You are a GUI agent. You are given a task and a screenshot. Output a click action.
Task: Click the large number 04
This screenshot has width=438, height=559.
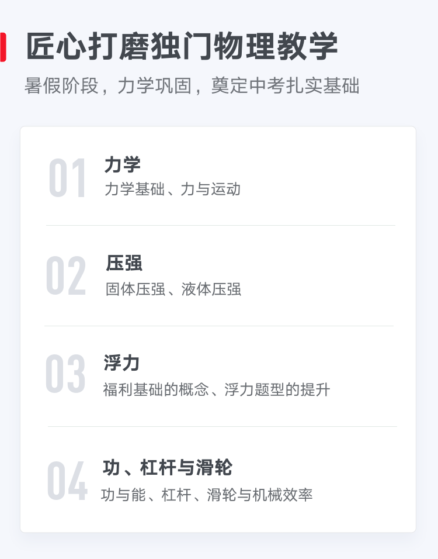pyautogui.click(x=67, y=480)
